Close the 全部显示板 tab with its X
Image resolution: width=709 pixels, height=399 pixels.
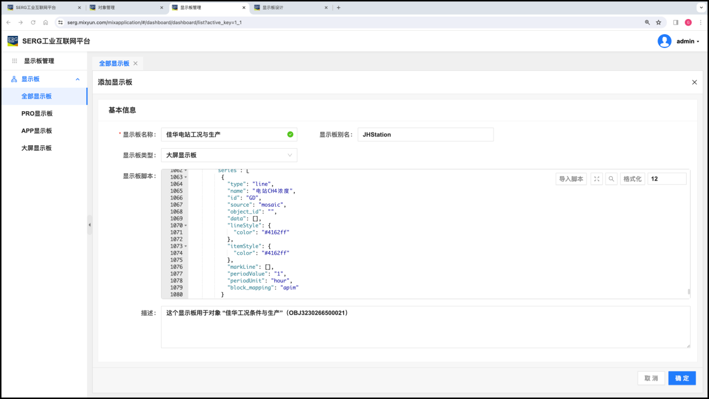(x=135, y=64)
